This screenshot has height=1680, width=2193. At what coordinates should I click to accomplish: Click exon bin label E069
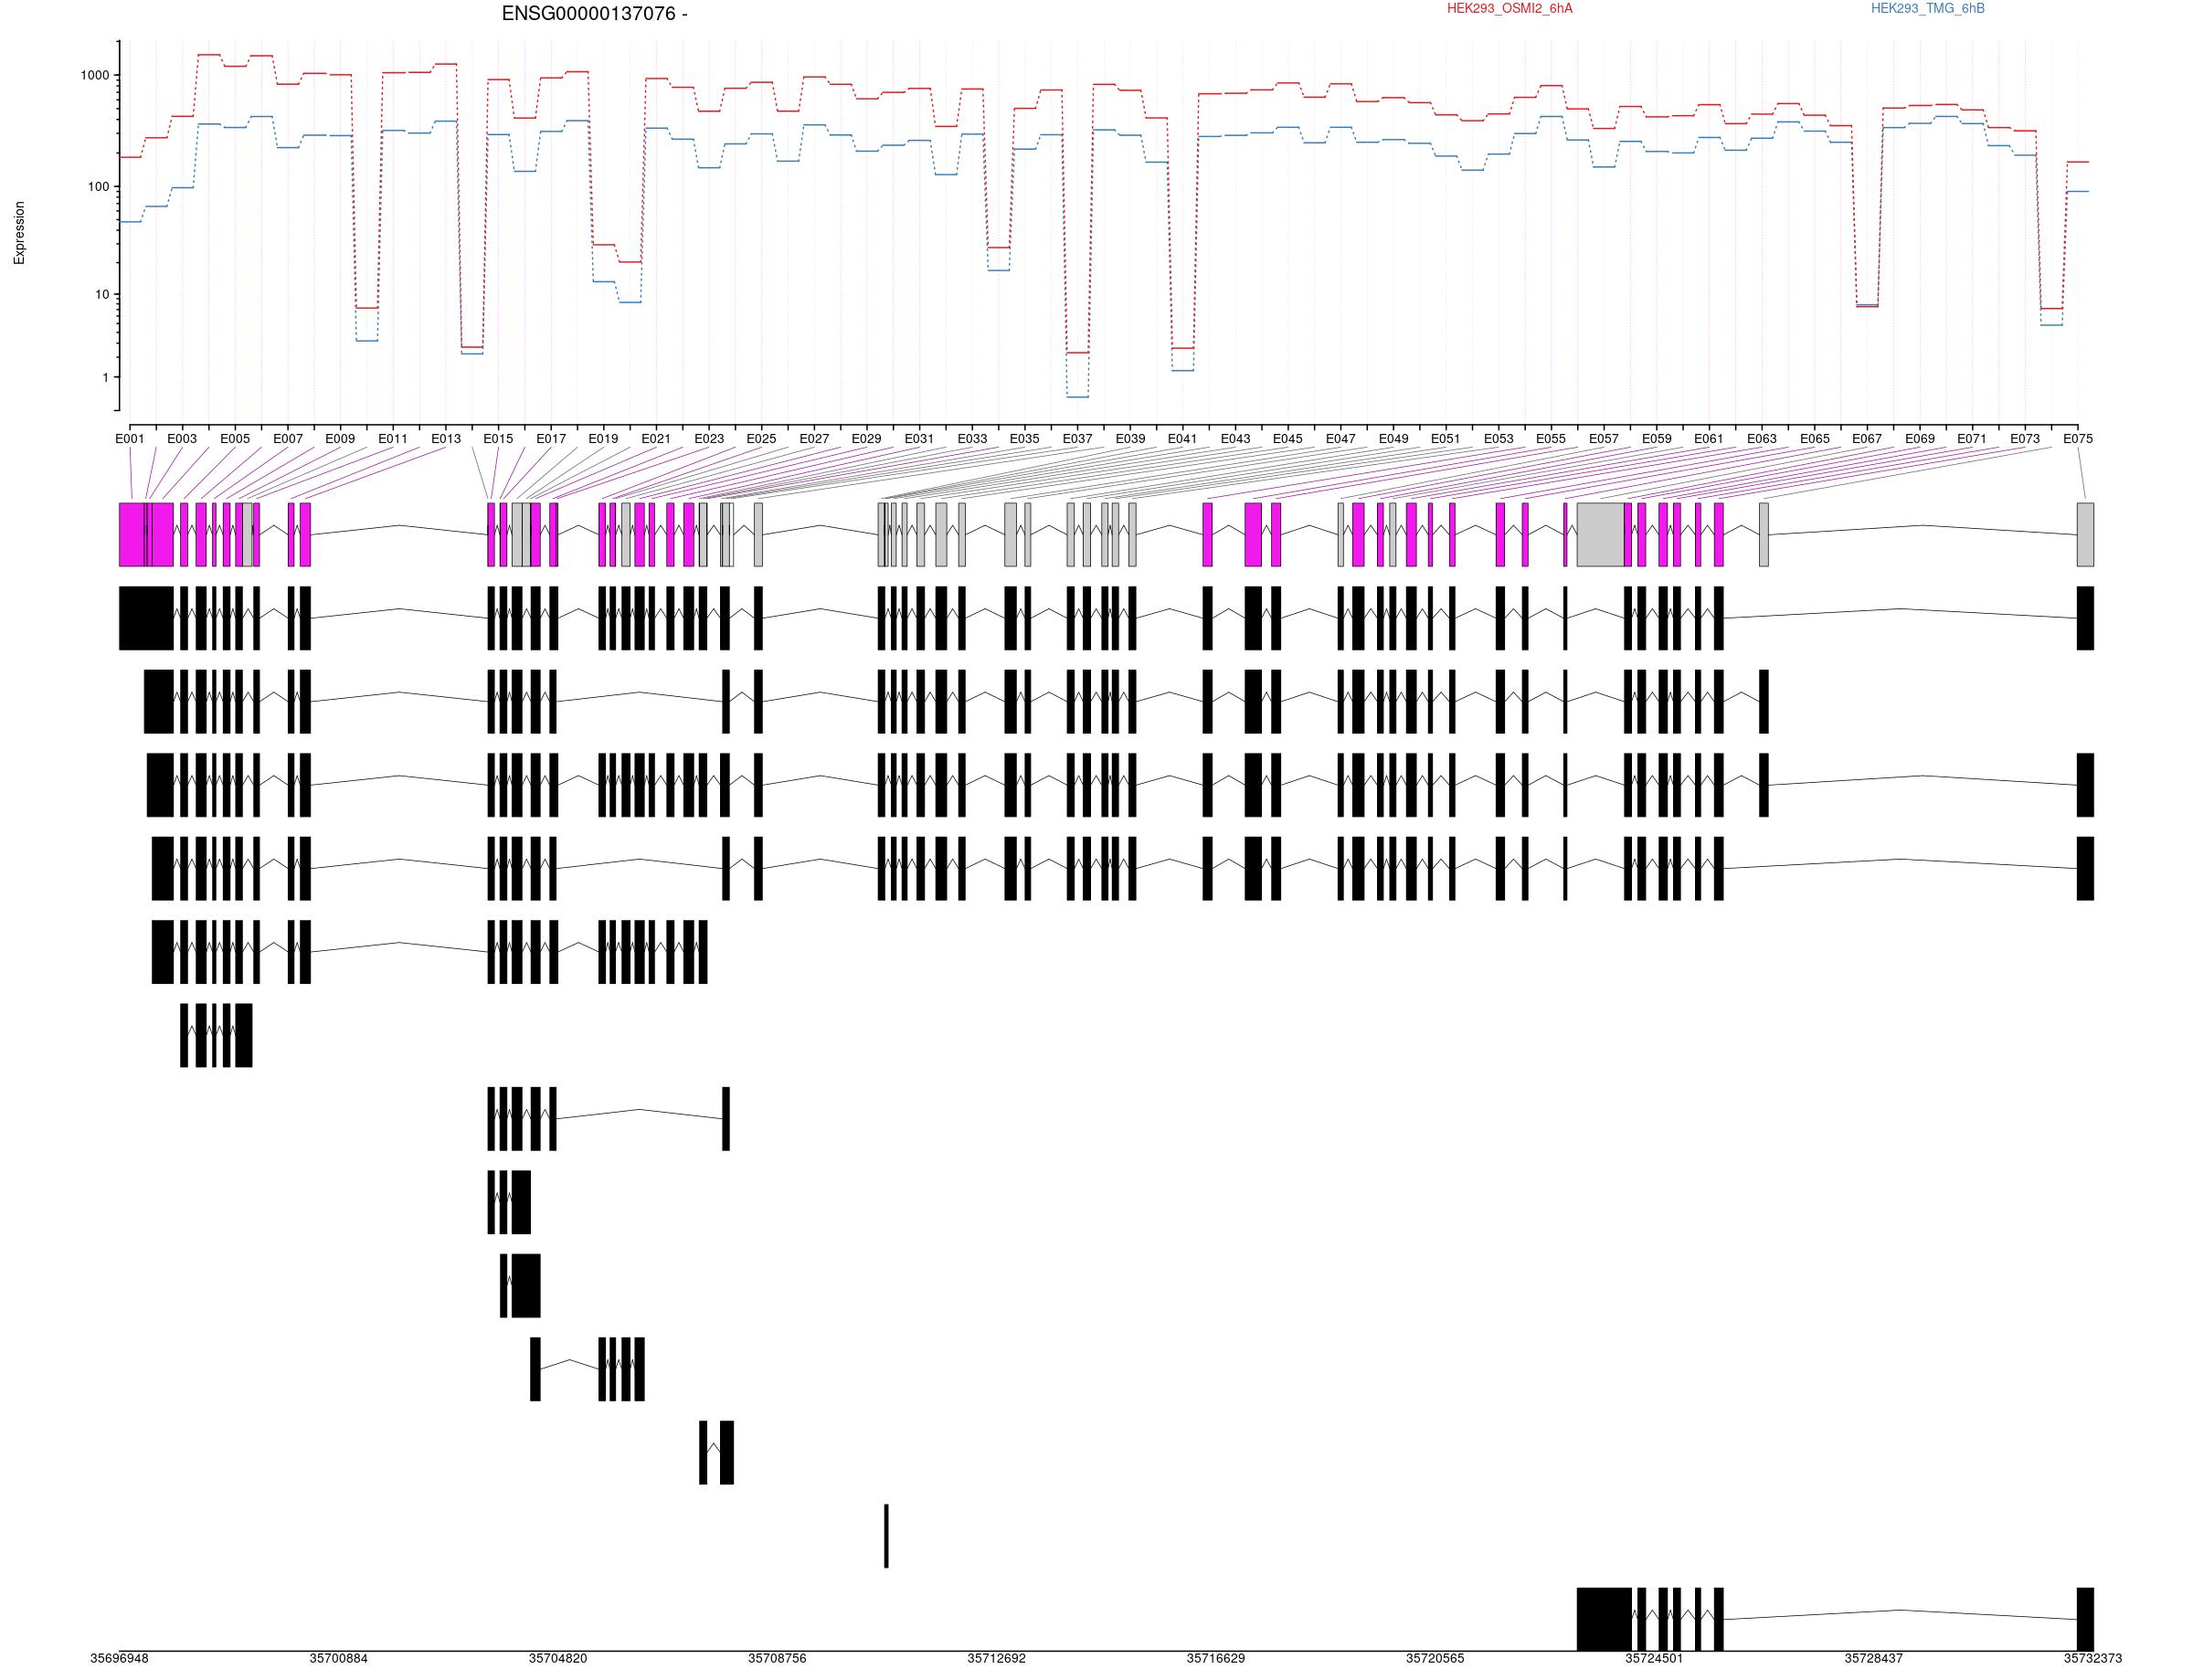1919,439
